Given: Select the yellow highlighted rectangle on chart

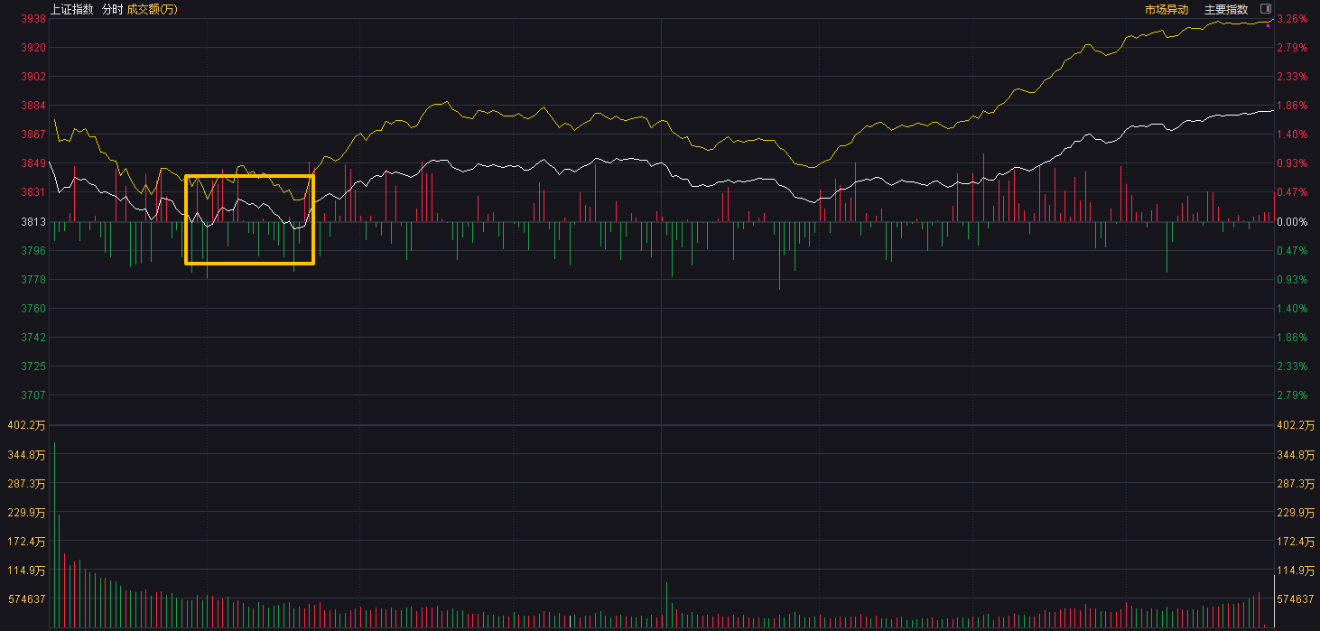Looking at the screenshot, I should pyautogui.click(x=249, y=175).
